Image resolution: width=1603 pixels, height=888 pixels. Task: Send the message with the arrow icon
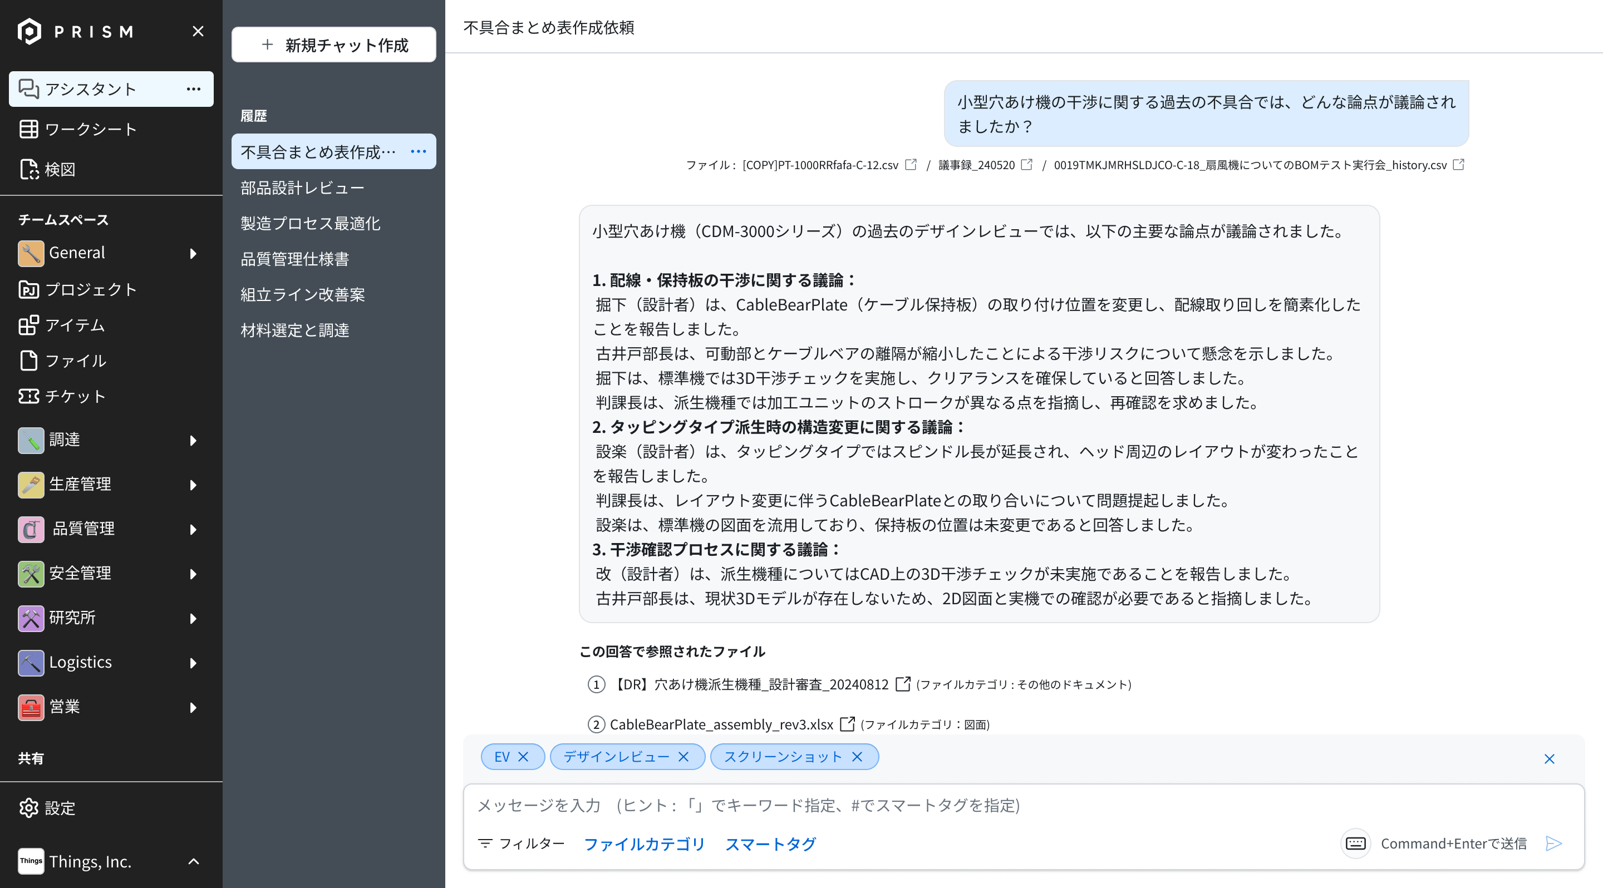(1554, 843)
